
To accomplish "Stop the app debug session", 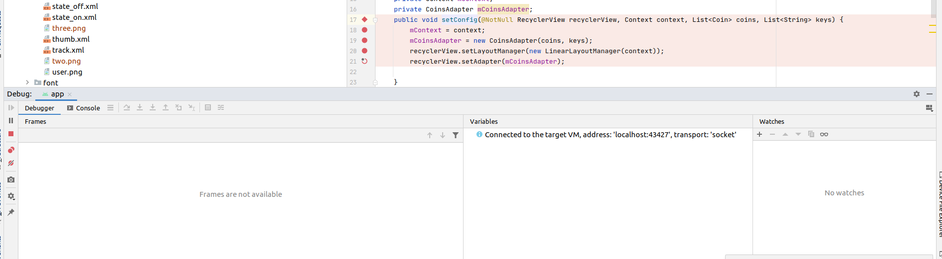I will click(11, 134).
